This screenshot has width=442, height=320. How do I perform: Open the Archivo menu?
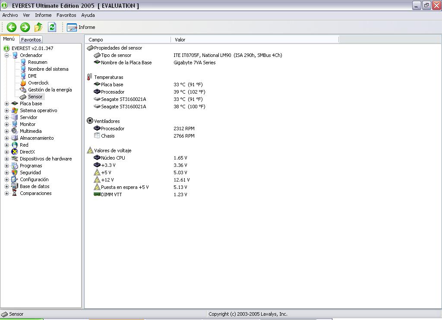[10, 15]
